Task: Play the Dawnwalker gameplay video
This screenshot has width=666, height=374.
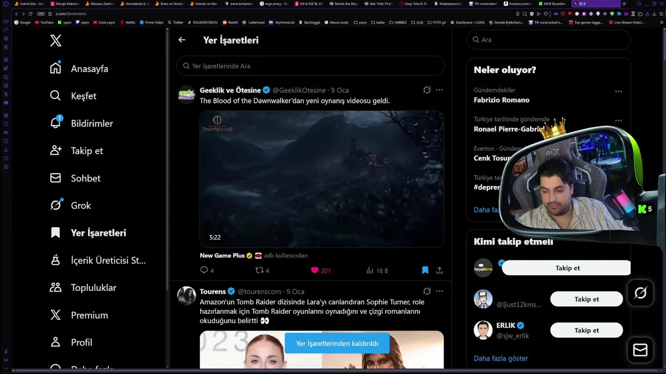Action: tap(322, 179)
